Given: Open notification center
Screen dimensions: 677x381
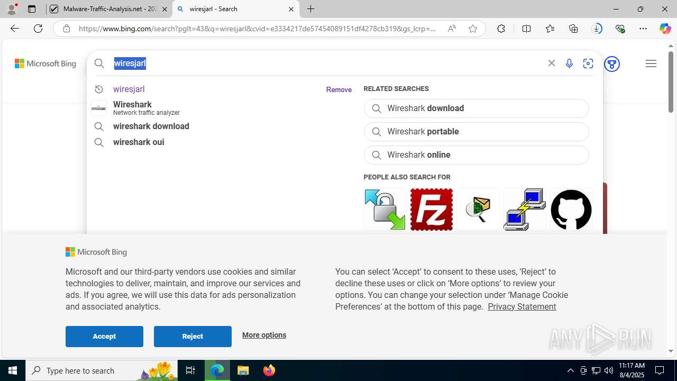Looking at the screenshot, I should tap(660, 370).
